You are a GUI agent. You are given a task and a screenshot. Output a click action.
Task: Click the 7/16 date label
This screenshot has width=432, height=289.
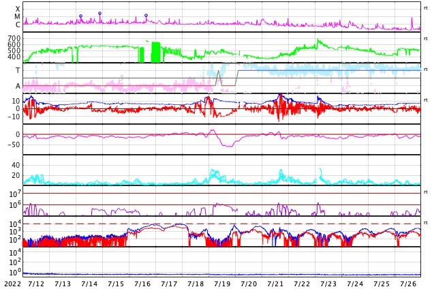(x=142, y=284)
